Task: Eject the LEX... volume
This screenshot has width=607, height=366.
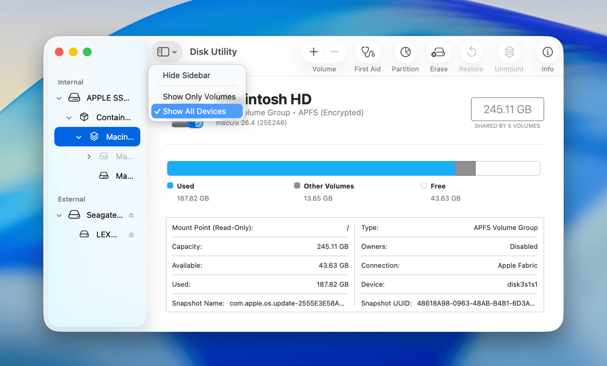Action: click(131, 234)
